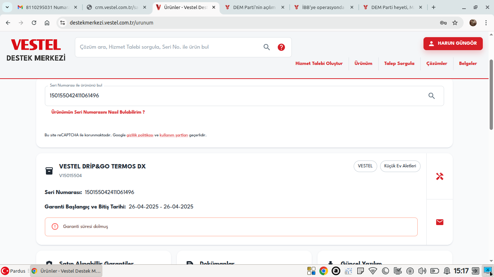Click the Chrome icon in system tray
Image resolution: width=494 pixels, height=277 pixels.
tap(324, 271)
